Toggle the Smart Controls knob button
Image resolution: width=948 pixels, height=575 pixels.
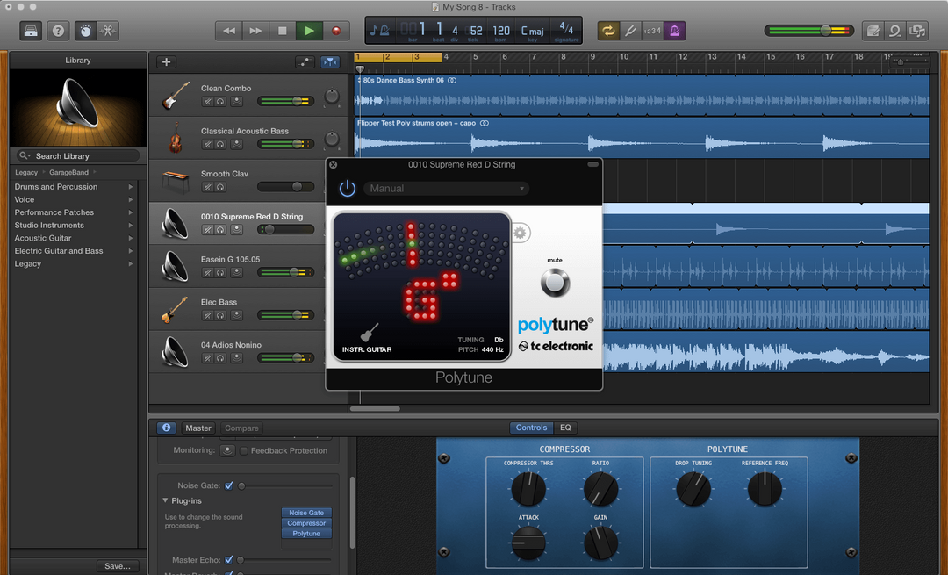[x=86, y=30]
